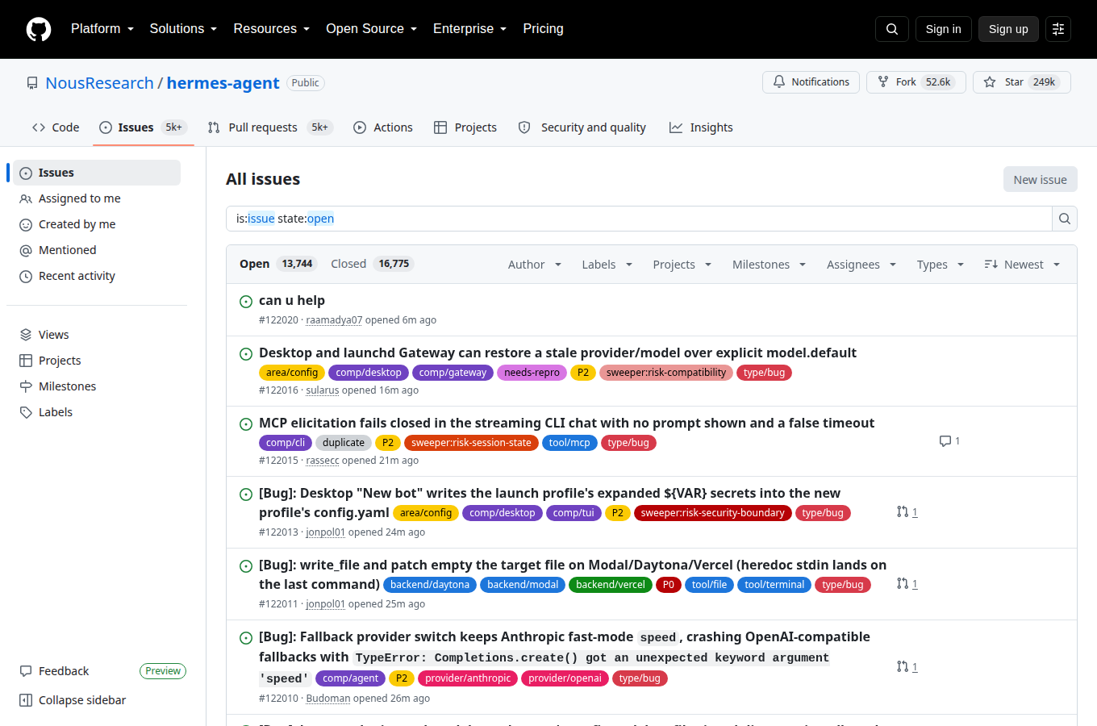The image size is (1097, 726).
Task: Open the linked pull request for issue #122010
Action: tap(907, 667)
